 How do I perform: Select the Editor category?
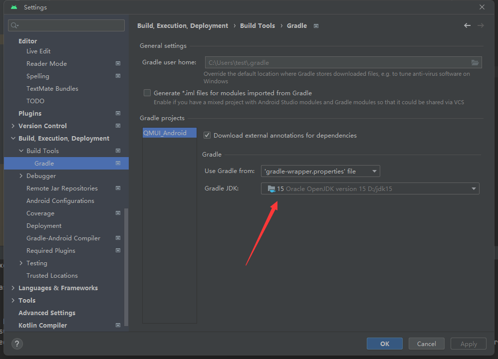click(x=27, y=41)
